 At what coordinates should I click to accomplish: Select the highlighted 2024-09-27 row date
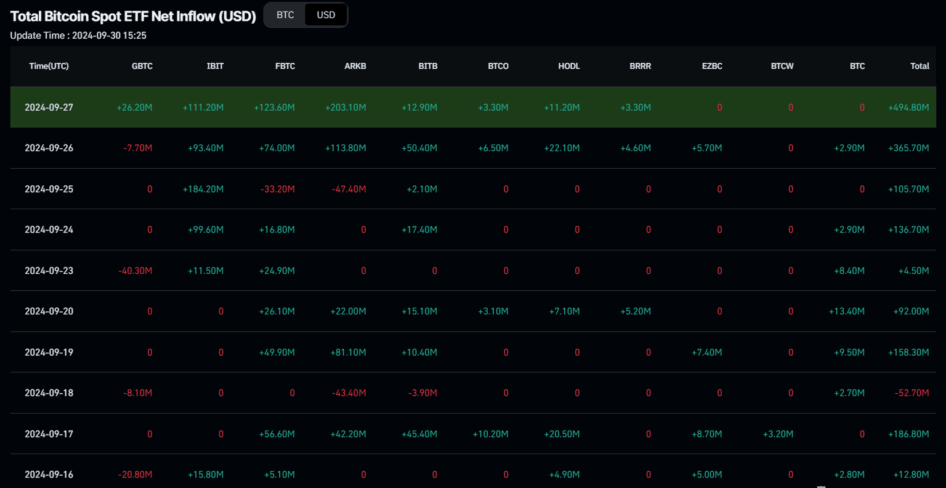pyautogui.click(x=49, y=107)
